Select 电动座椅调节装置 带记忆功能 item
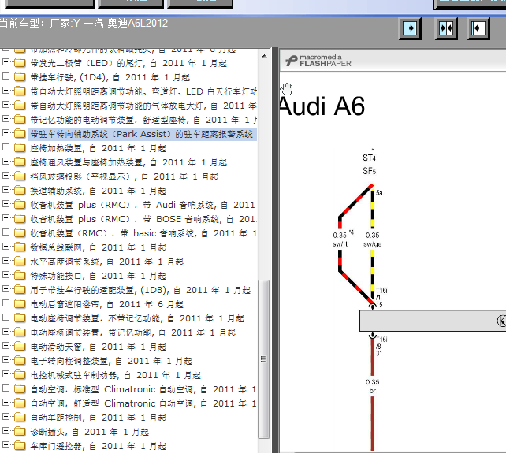 point(133,333)
